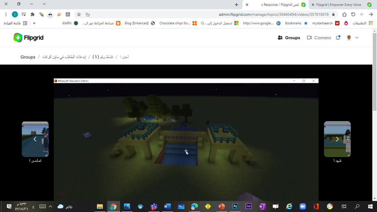377x212 pixels.
Task: Open the صناعة الخرائط bookmark
Action: (101, 23)
